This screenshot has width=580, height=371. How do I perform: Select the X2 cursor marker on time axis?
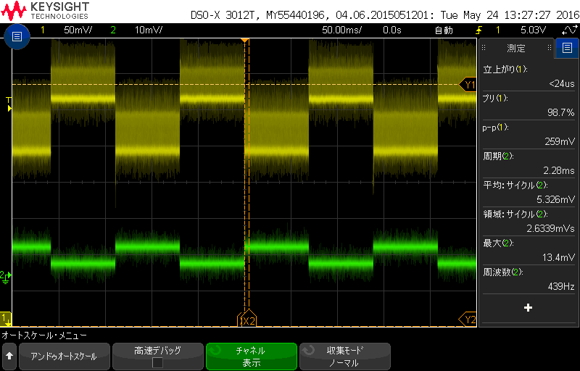click(247, 320)
